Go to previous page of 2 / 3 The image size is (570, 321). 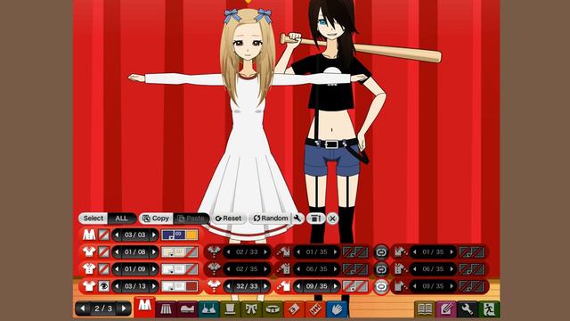click(x=83, y=309)
